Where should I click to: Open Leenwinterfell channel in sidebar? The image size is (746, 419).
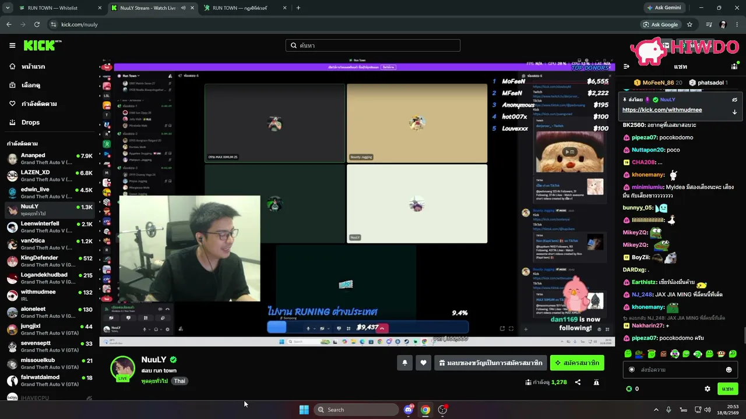[x=50, y=227]
